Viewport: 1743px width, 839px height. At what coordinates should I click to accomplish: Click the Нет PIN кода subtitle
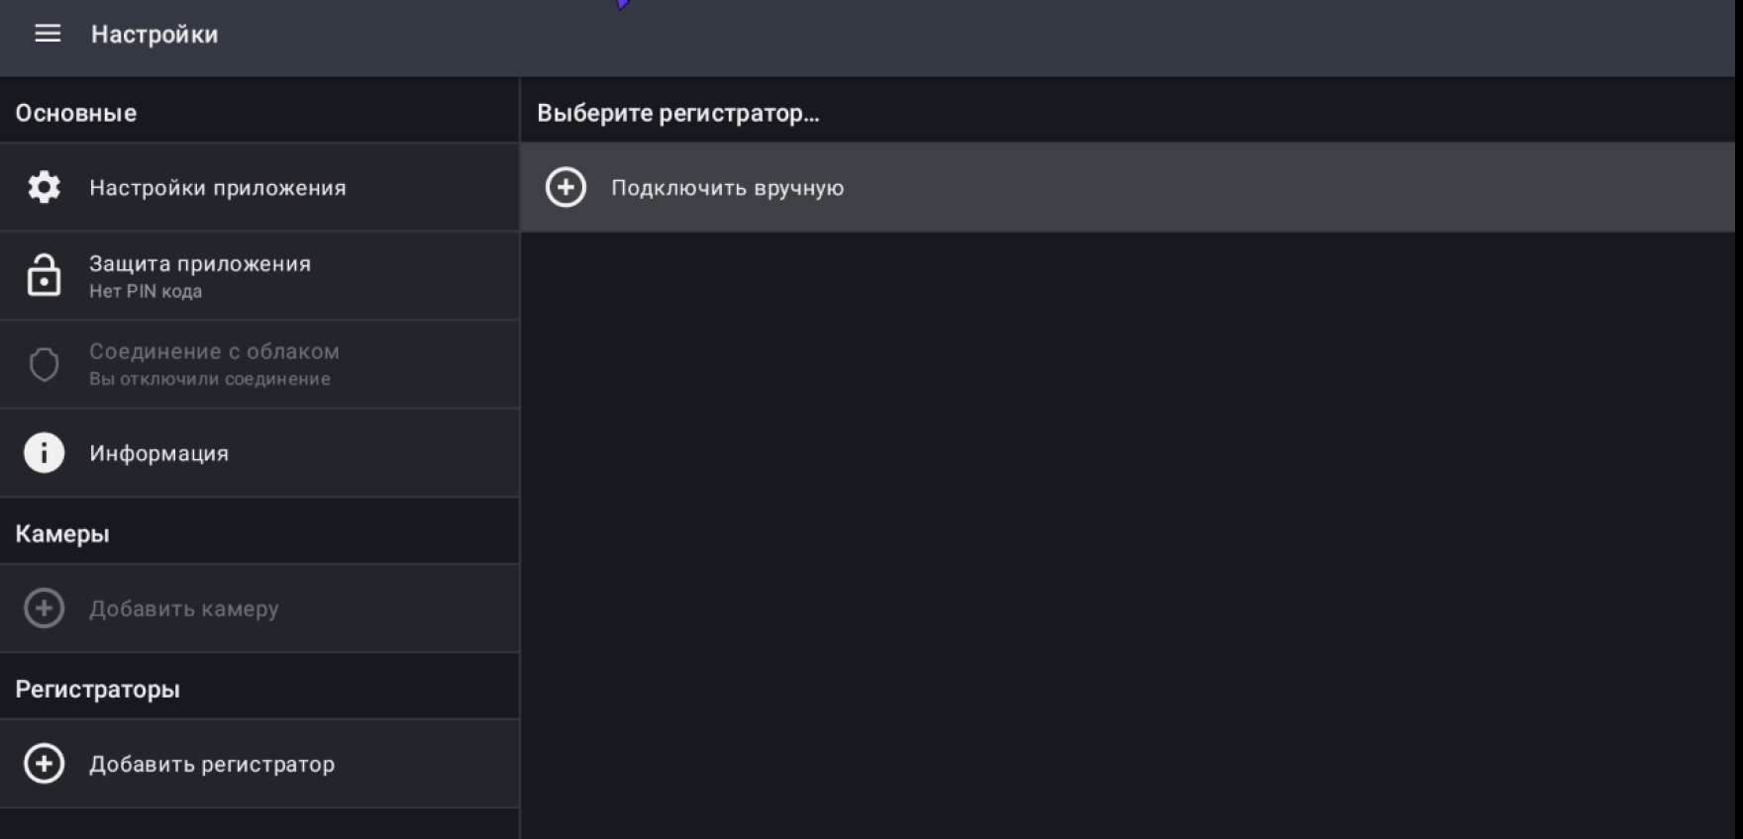point(146,292)
